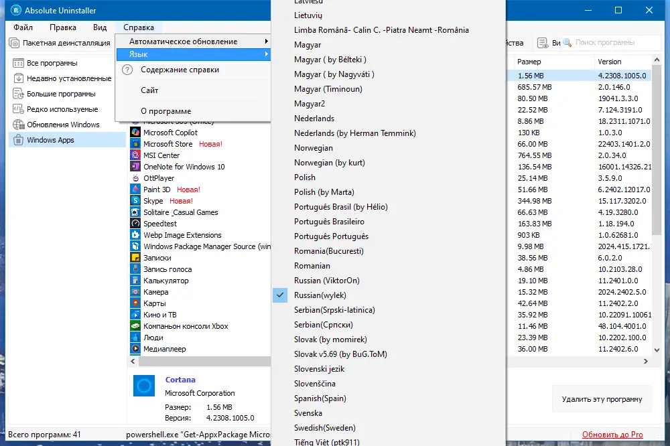The height and width of the screenshot is (446, 670).
Task: Click the Paint 3D app icon
Action: click(x=135, y=190)
